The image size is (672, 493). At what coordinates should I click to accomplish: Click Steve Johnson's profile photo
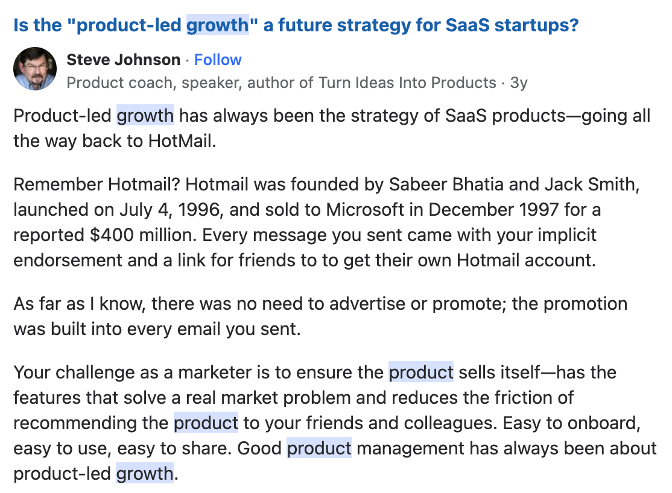(35, 69)
